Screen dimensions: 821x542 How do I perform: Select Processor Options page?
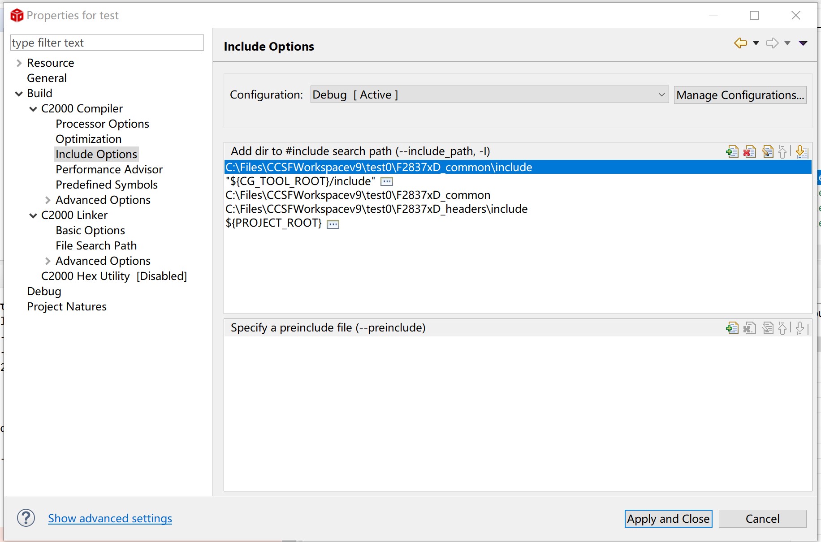point(102,124)
